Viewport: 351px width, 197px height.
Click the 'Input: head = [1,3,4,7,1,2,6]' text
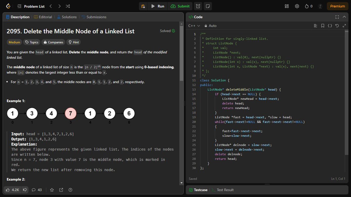42,134
